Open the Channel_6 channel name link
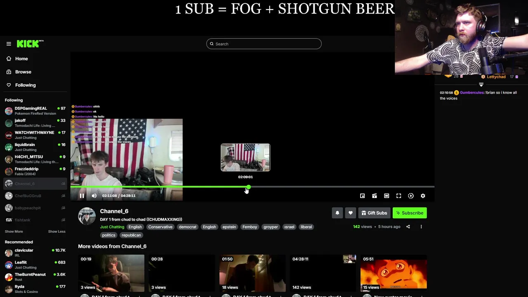528x297 pixels. tap(114, 211)
